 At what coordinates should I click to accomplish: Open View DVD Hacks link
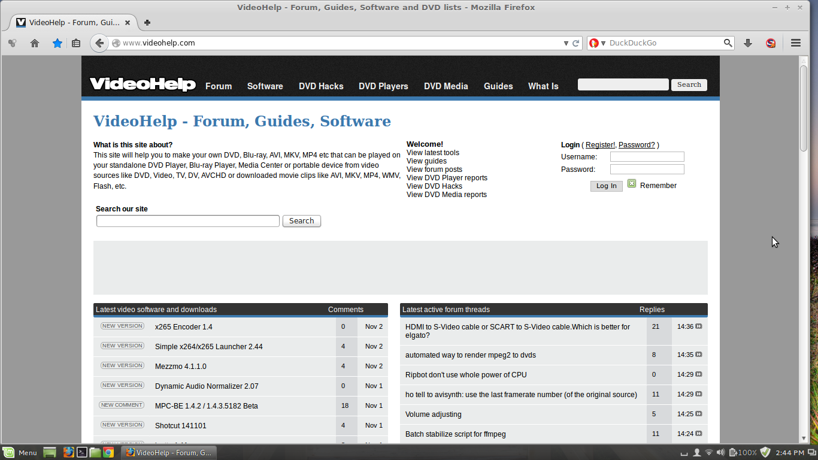pos(434,186)
